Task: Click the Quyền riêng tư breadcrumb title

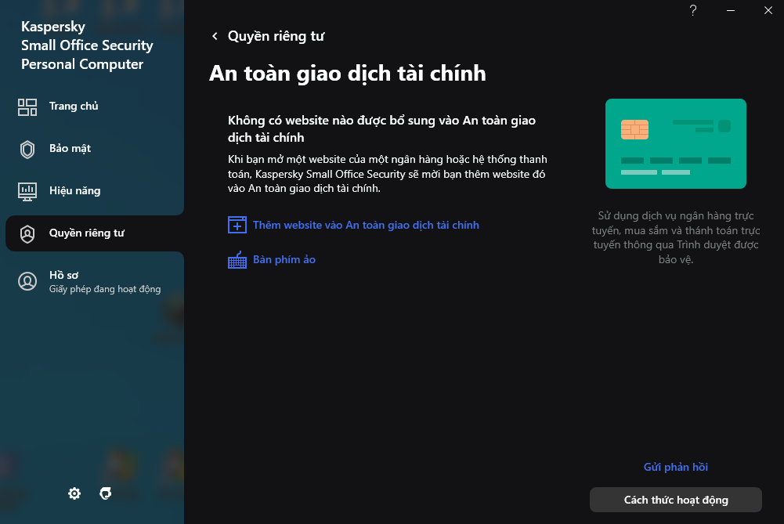Action: tap(276, 36)
